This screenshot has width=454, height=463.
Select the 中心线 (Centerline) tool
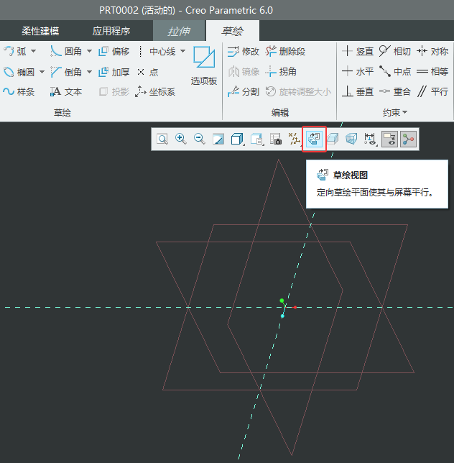point(157,51)
